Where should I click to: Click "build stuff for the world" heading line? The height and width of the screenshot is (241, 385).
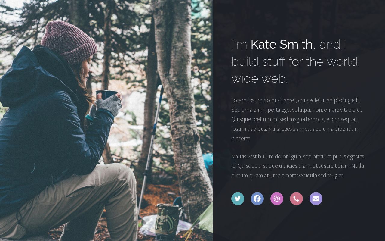294,61
